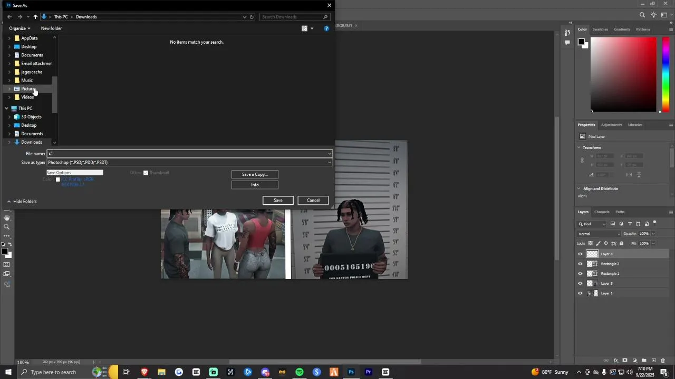This screenshot has width=675, height=379.
Task: Toggle layer filtering on/off switch
Action: [655, 223]
